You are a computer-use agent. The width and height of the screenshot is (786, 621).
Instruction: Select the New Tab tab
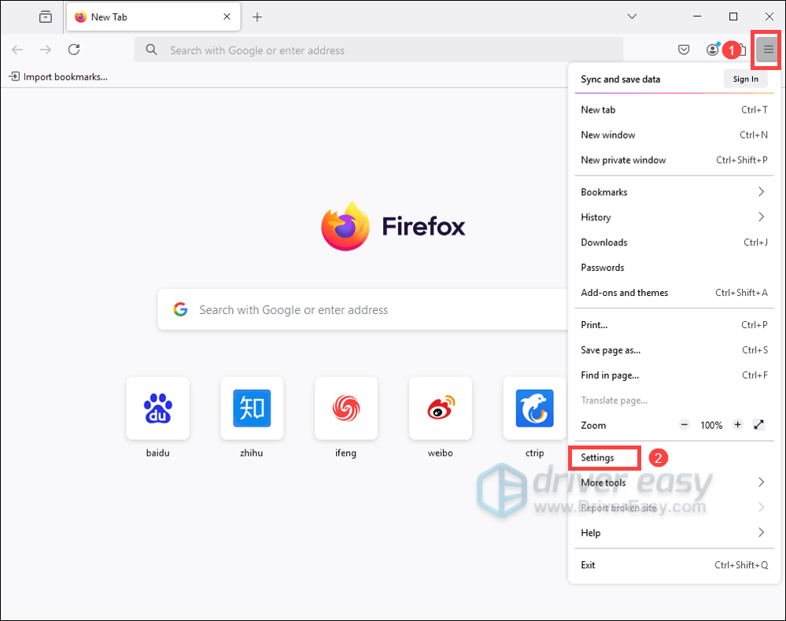pos(153,17)
